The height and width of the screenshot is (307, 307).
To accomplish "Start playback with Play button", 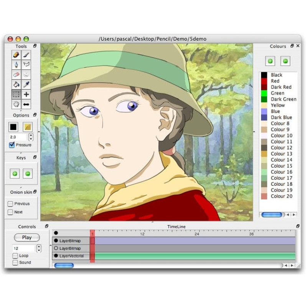I will tap(27, 238).
